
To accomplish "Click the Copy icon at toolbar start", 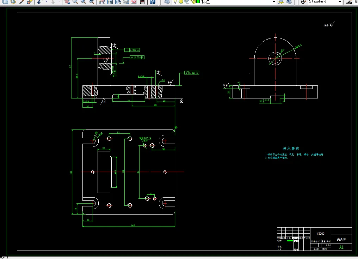I will click(x=5, y=2).
